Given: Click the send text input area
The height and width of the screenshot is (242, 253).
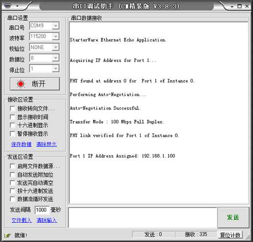Looking at the screenshot, I should tap(142, 217).
